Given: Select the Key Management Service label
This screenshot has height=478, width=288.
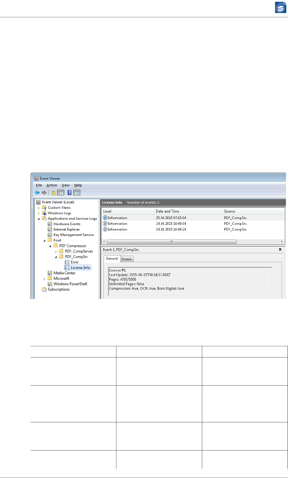Looking at the screenshot, I should [74, 235].
